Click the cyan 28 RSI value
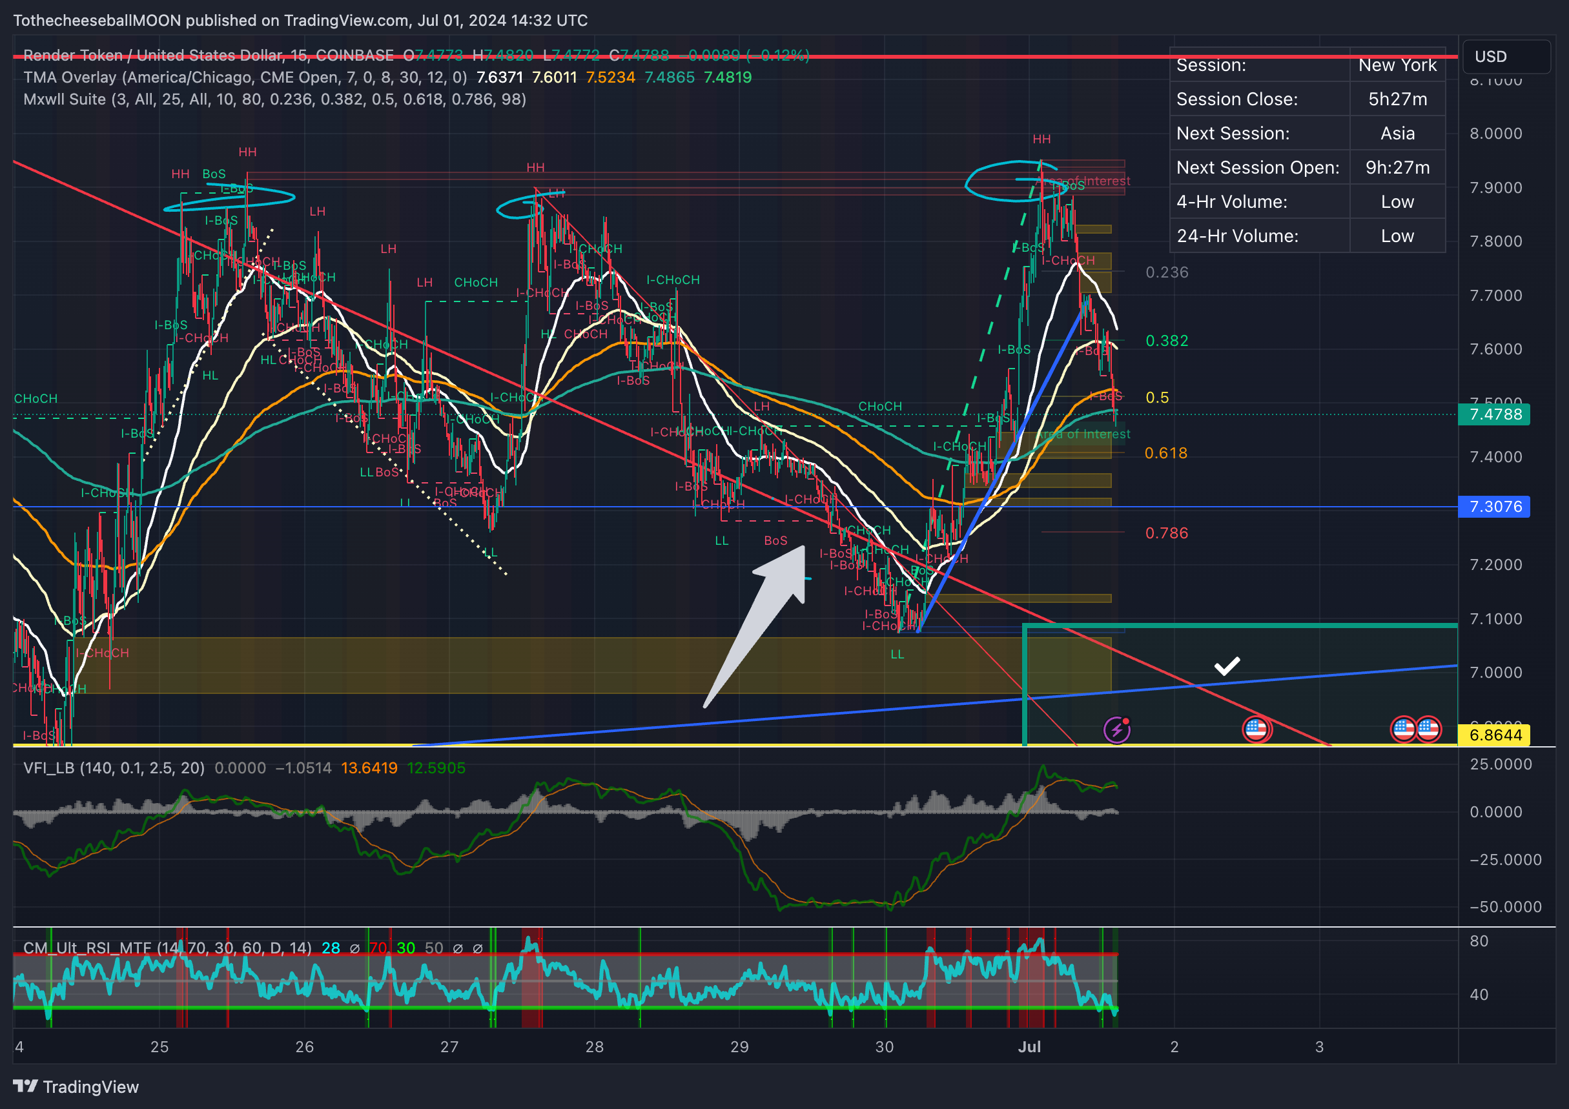The width and height of the screenshot is (1569, 1109). pyautogui.click(x=331, y=948)
